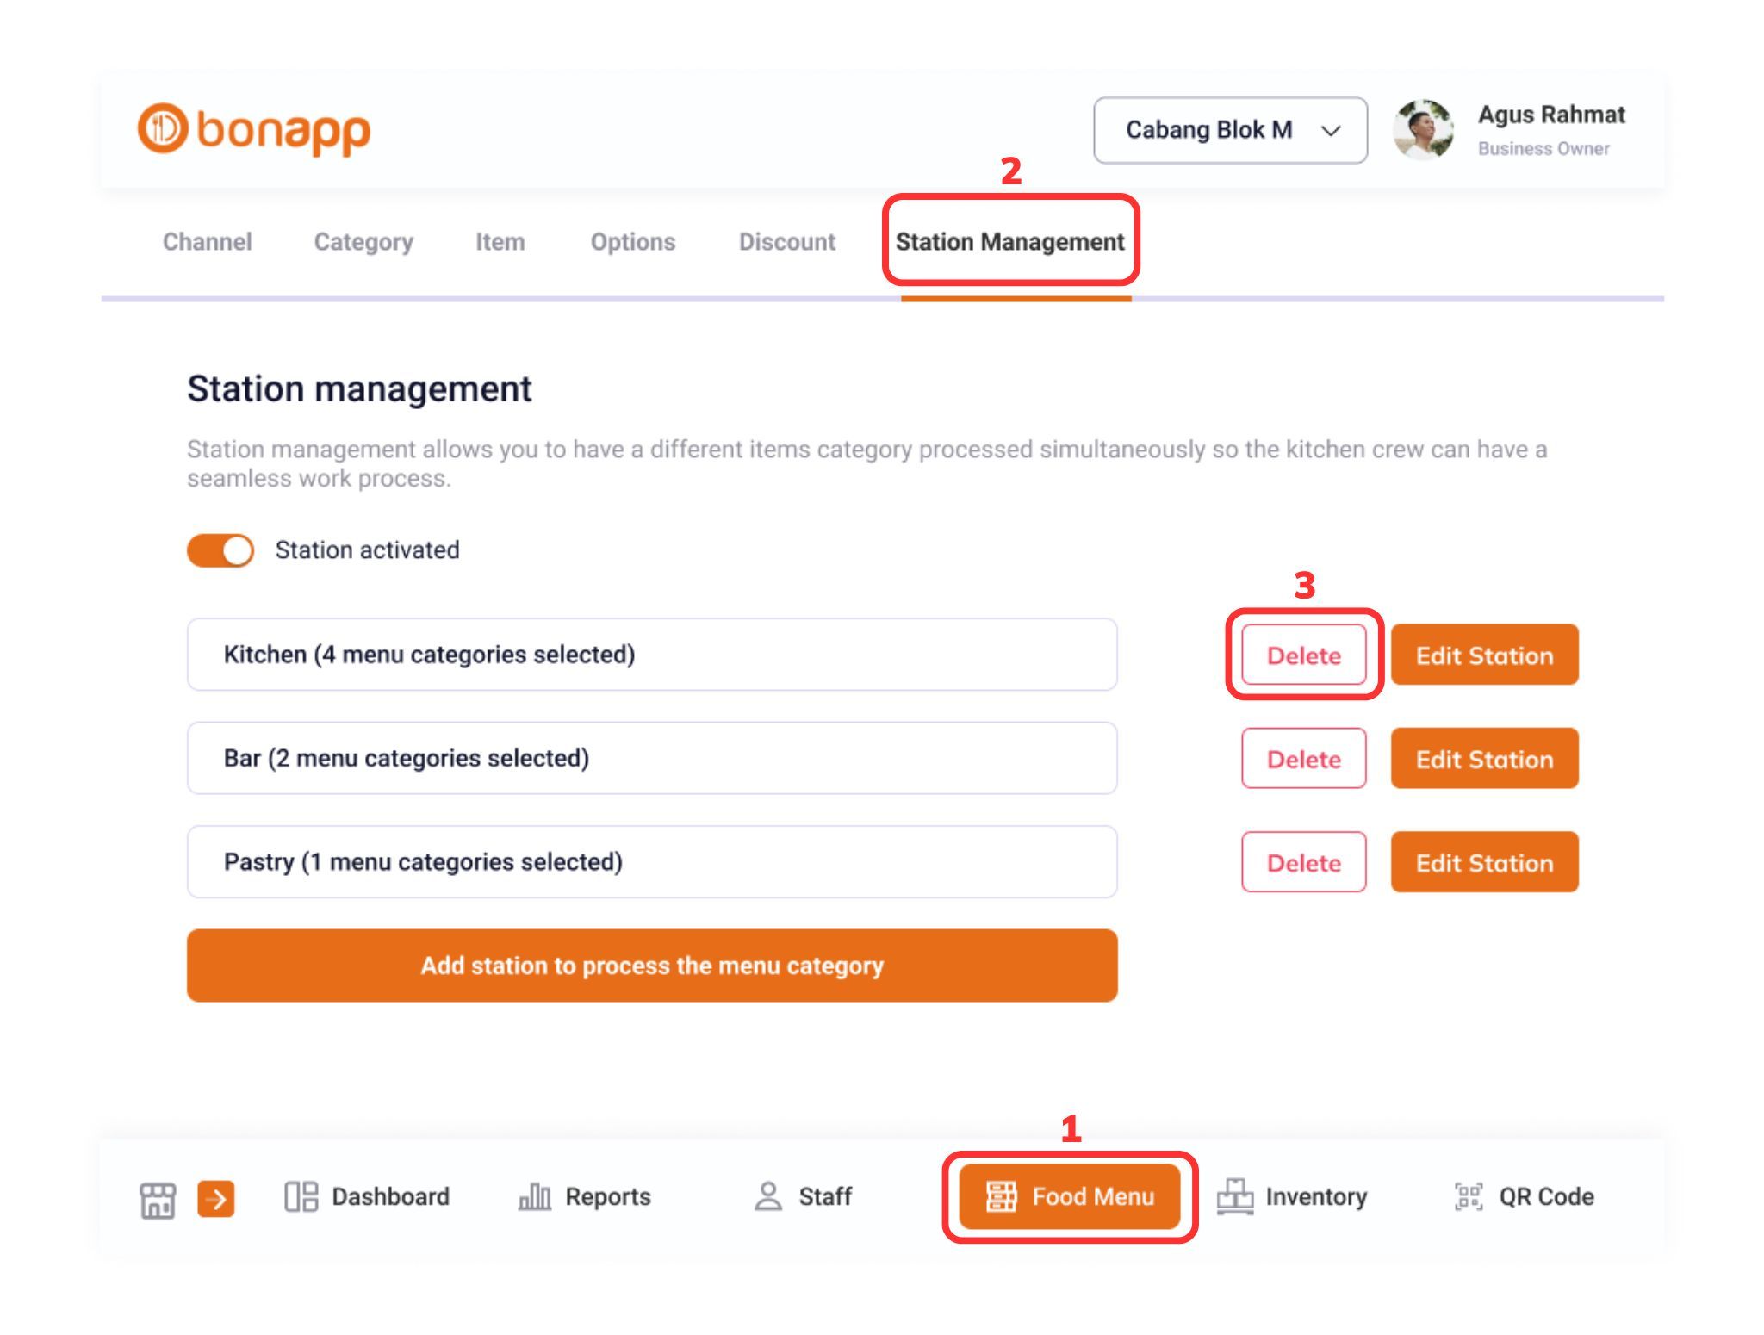Click the bonapp logo icon
The height and width of the screenshot is (1335, 1764).
(162, 129)
